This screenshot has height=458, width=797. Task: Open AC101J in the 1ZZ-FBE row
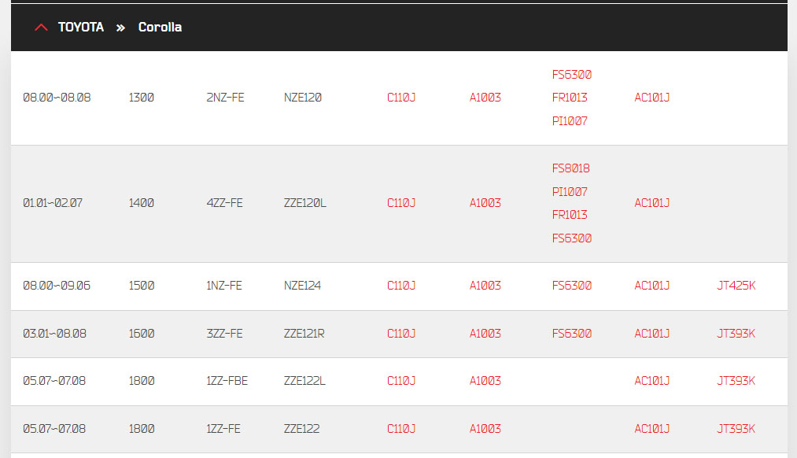coord(651,381)
